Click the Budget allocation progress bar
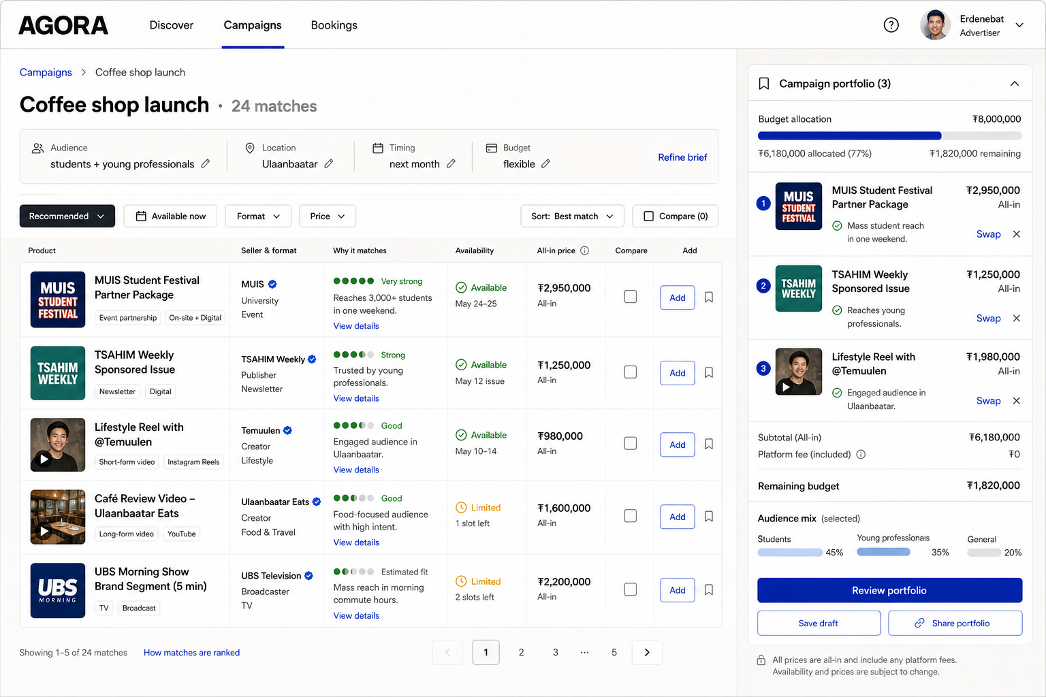1046x697 pixels. (x=889, y=136)
